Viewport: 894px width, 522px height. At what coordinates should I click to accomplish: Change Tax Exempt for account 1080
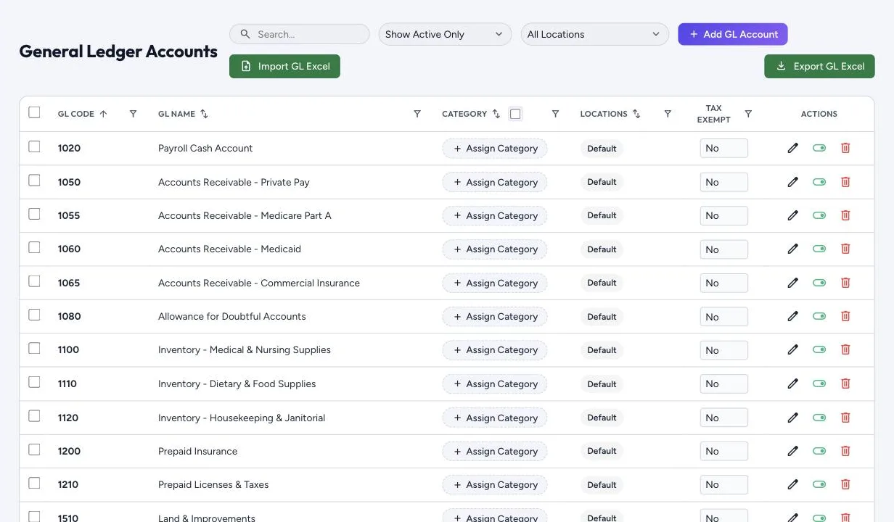click(723, 316)
